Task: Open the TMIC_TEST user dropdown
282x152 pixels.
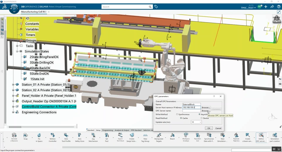Action: (249, 8)
